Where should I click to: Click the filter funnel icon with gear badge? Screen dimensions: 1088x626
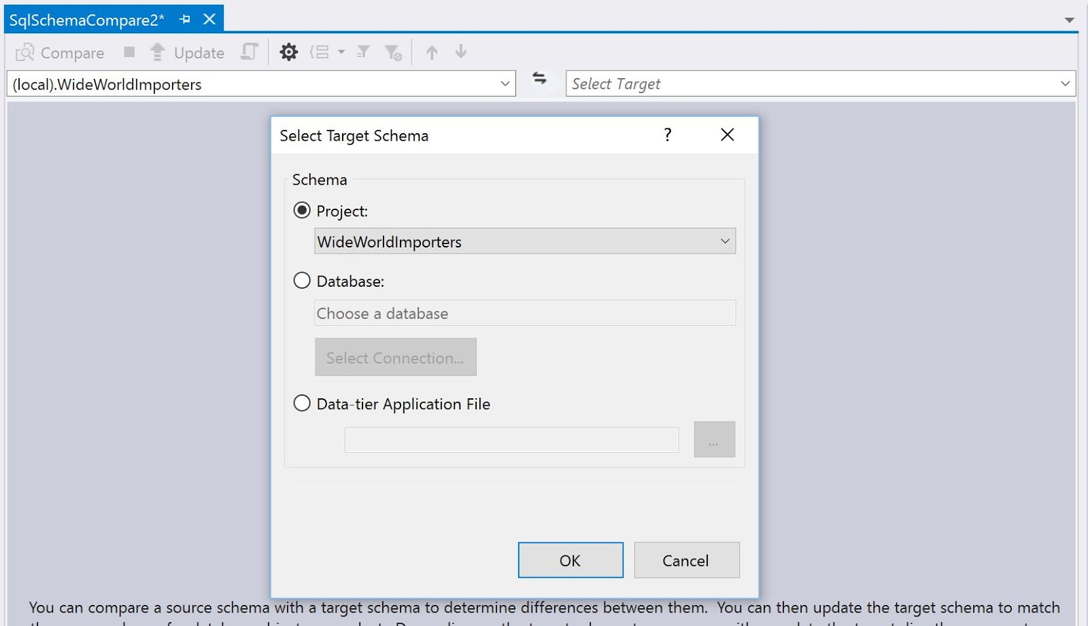click(x=393, y=52)
